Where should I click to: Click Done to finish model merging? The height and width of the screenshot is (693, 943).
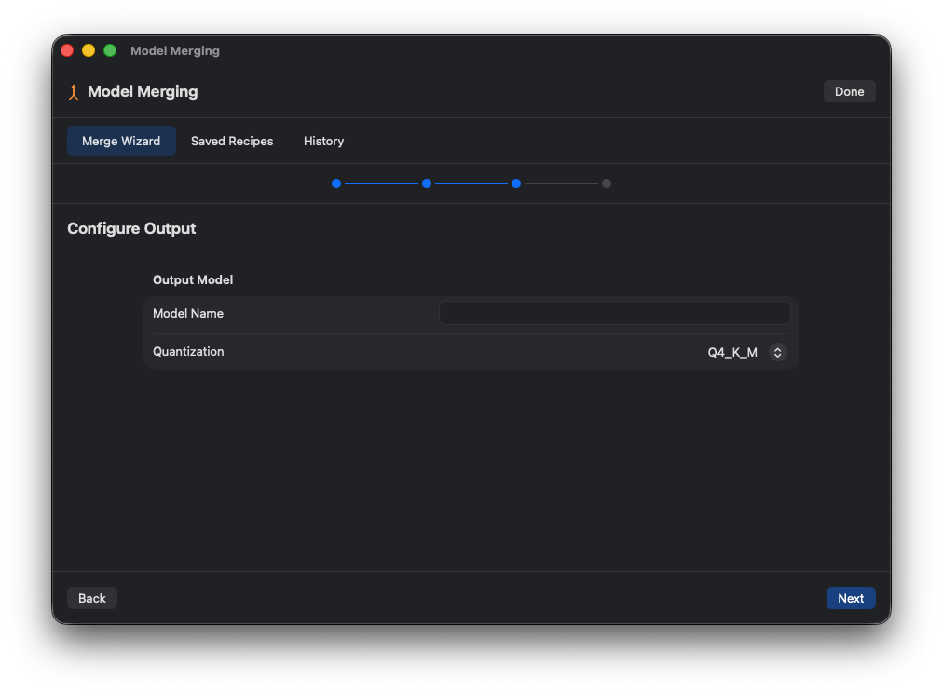(849, 91)
